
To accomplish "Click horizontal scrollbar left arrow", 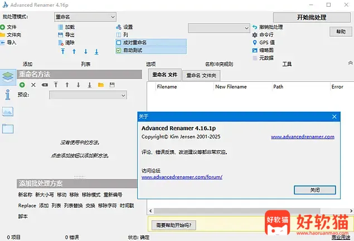I will 151,211.
